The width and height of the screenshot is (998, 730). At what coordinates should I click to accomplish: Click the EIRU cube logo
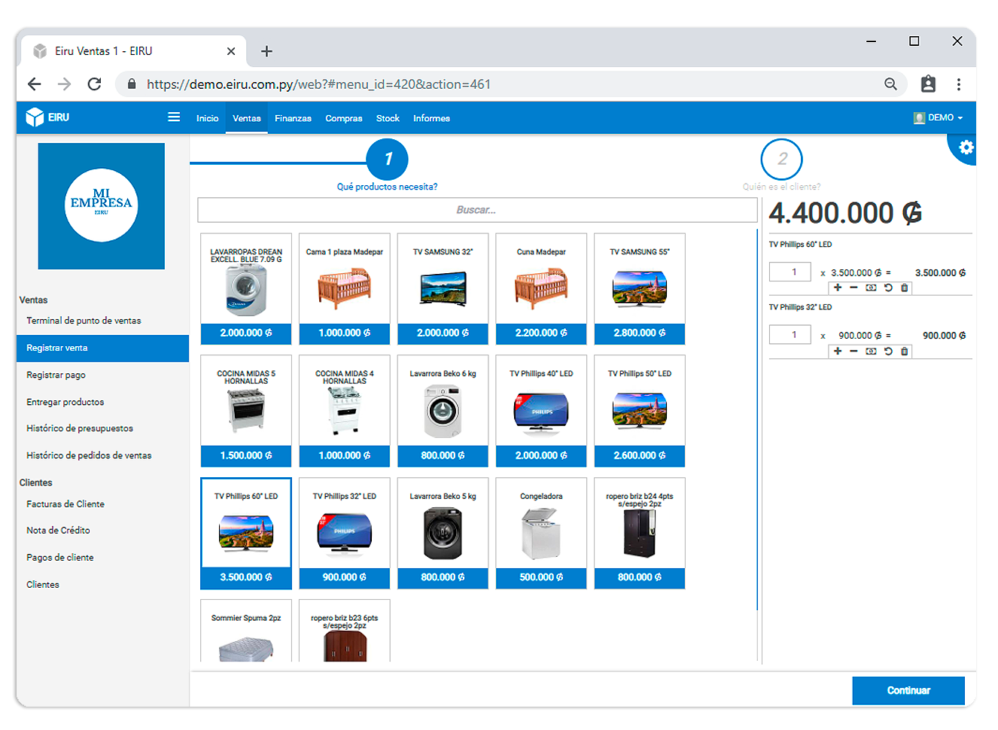click(35, 117)
